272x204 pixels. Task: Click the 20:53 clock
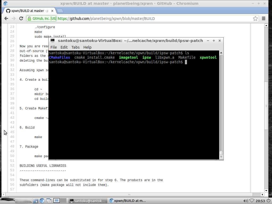260,201
